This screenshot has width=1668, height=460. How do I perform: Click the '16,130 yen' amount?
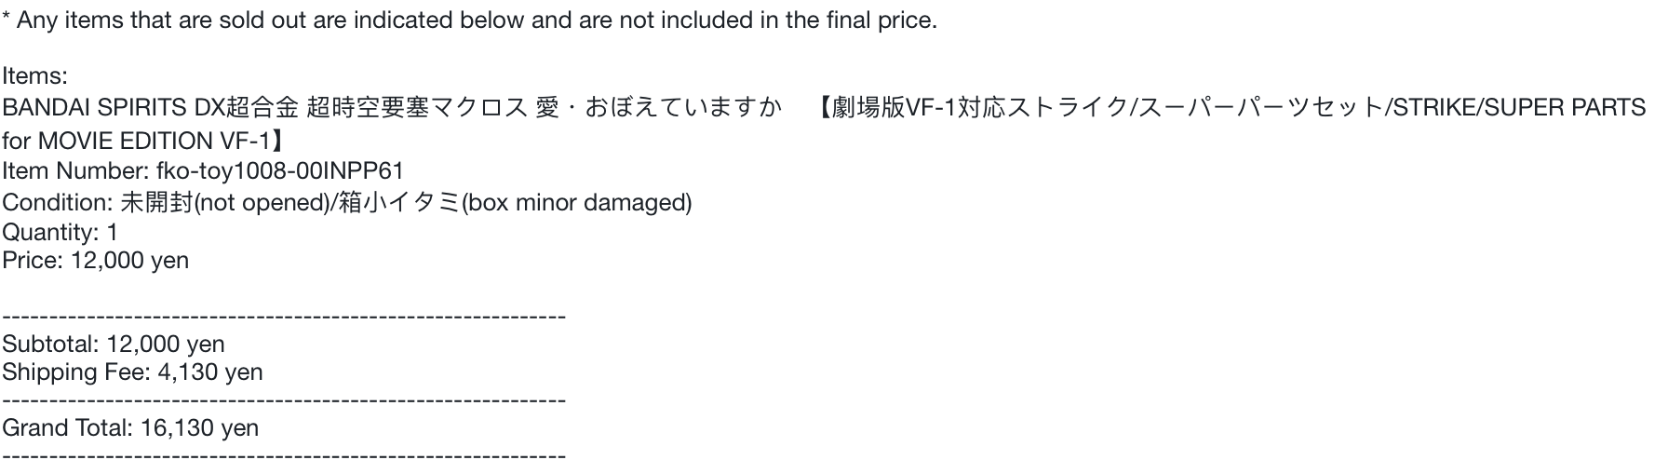(x=199, y=428)
